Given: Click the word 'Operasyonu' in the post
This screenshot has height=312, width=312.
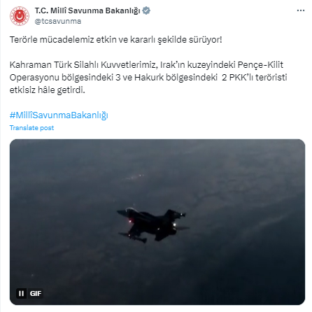Looking at the screenshot, I should (34, 78).
